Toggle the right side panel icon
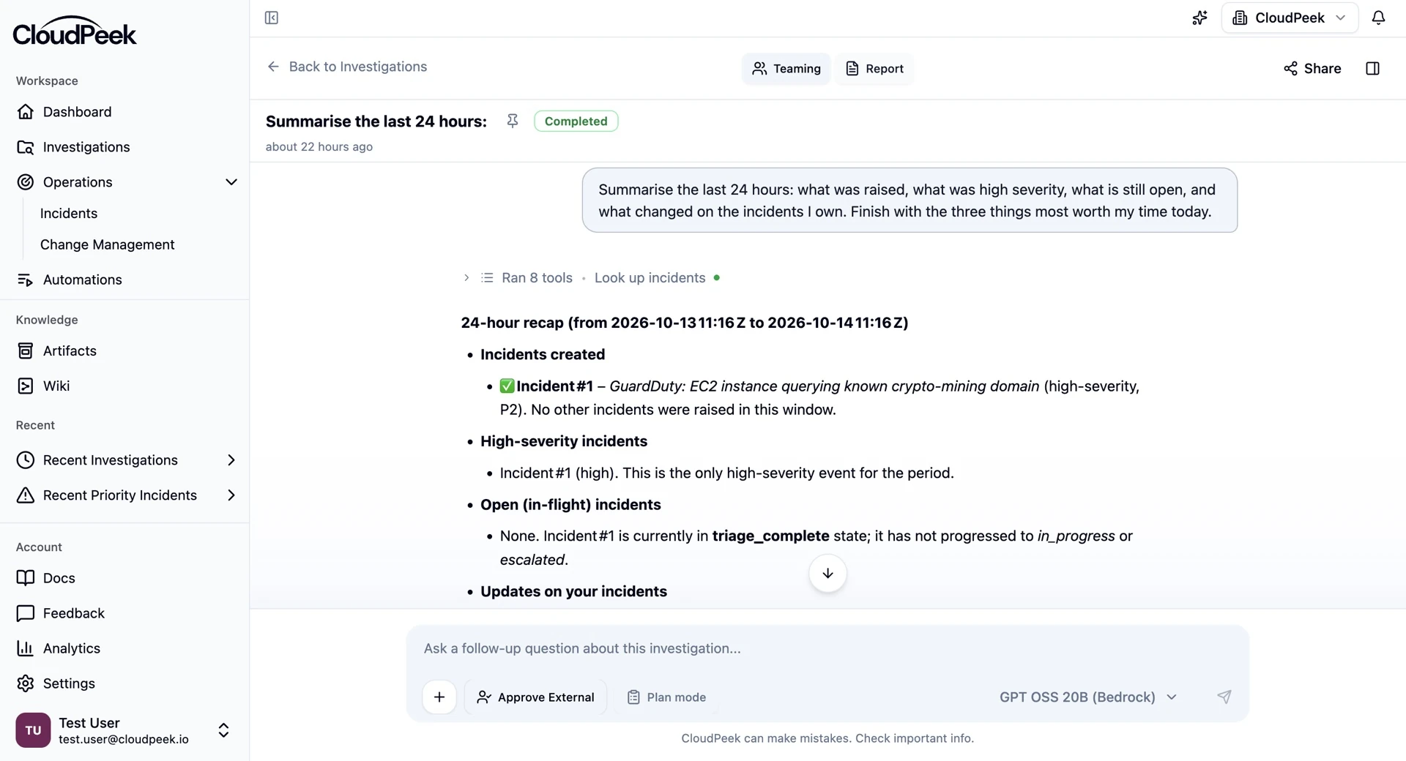This screenshot has height=761, width=1406. point(1372,68)
